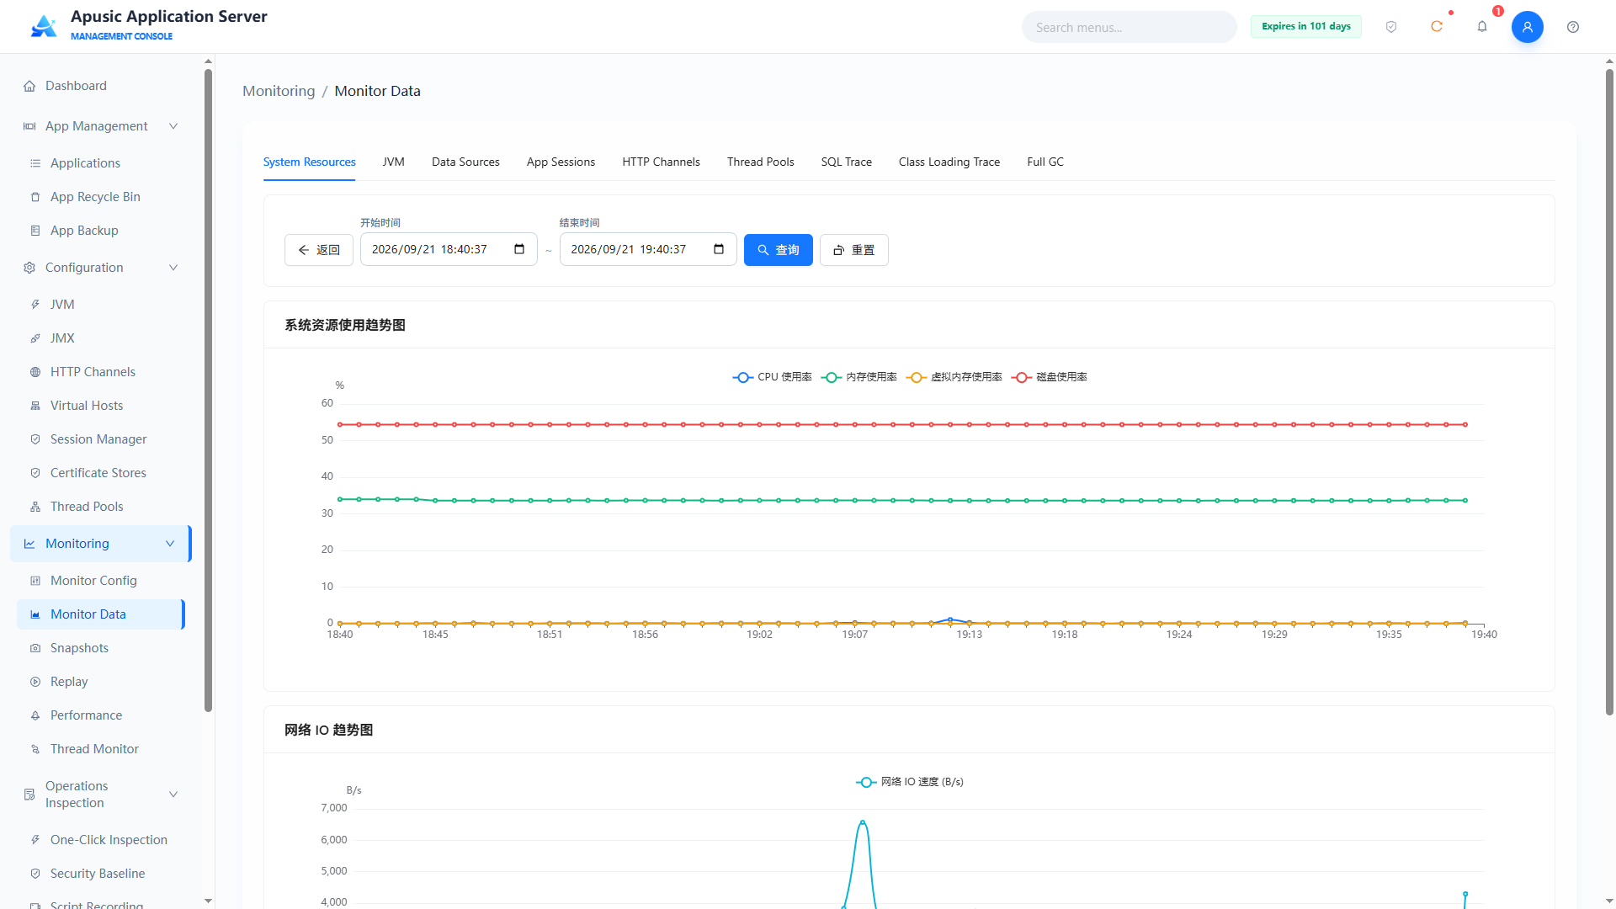Switch to the Full GC tab

1045,162
